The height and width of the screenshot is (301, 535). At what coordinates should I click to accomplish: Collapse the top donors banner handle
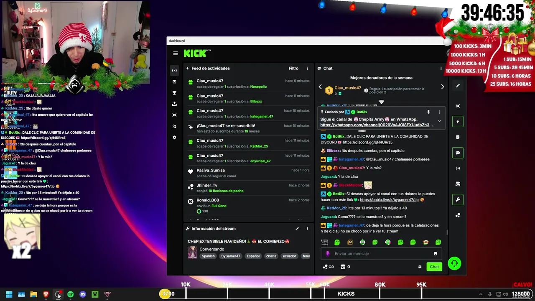coord(381,102)
